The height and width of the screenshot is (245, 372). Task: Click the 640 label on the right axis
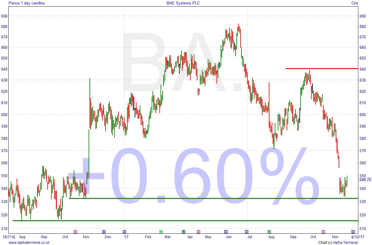point(363,69)
